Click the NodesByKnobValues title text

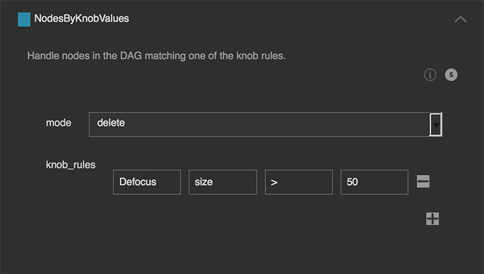(x=82, y=19)
